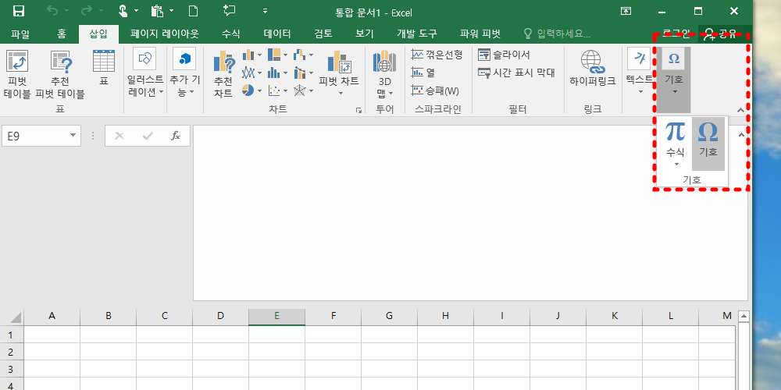Open the Name Box dropdown arrow
781x390 pixels.
pyautogui.click(x=73, y=135)
